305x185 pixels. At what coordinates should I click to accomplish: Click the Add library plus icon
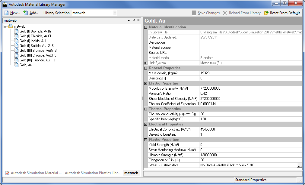coord(25,13)
